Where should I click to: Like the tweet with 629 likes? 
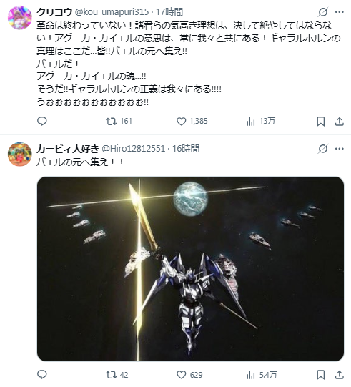point(189,375)
